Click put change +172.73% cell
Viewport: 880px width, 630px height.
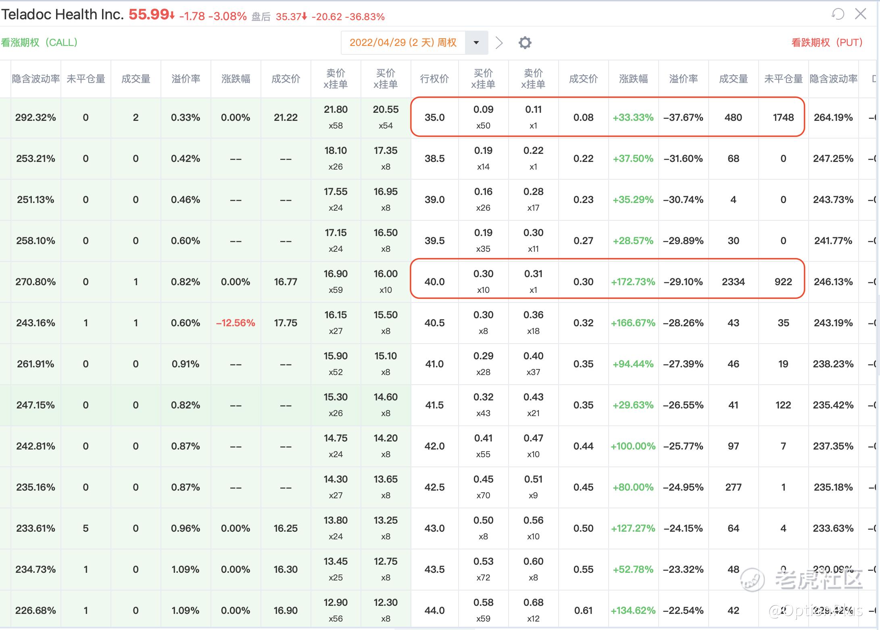click(633, 282)
